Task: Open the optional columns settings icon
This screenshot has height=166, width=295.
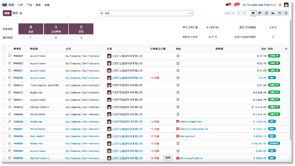Action: tap(286, 49)
